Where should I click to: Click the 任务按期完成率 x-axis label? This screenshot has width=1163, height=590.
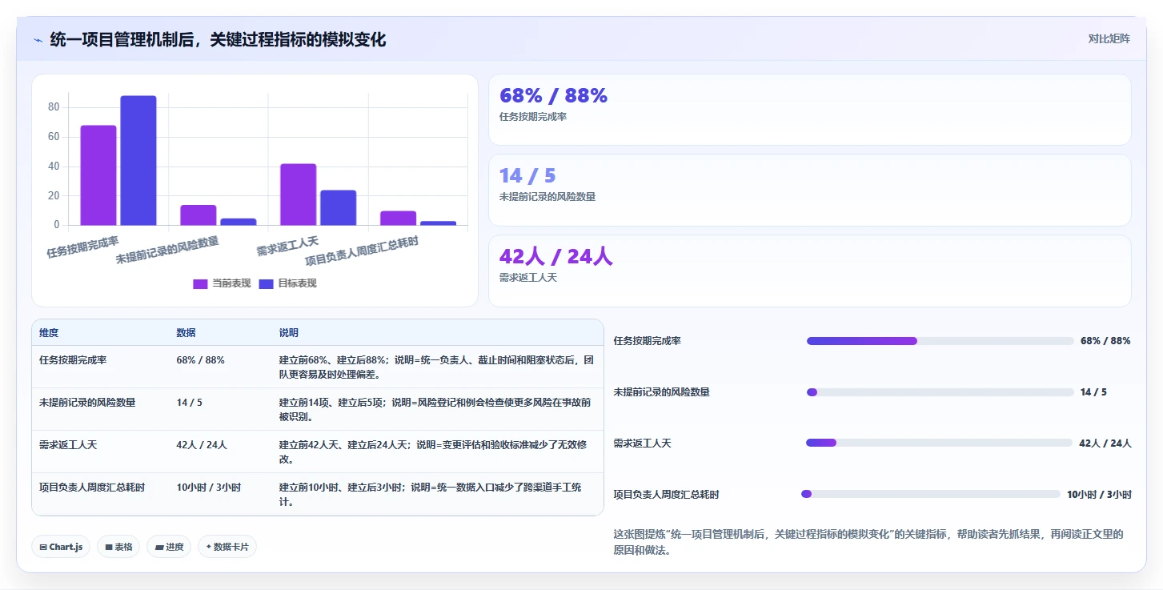point(82,247)
